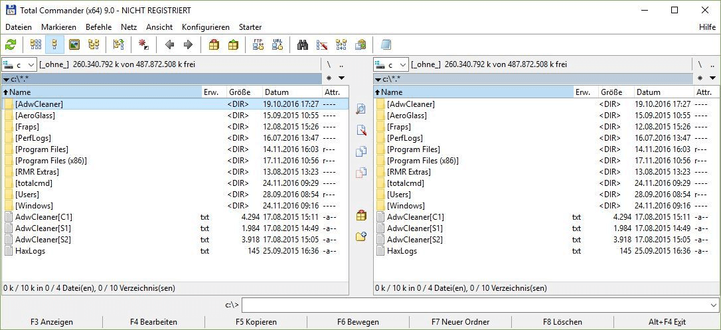Viewport: 721px width, 330px height.
Task: Select AdwCleaner[S1] file in right panel
Action: 547,228
